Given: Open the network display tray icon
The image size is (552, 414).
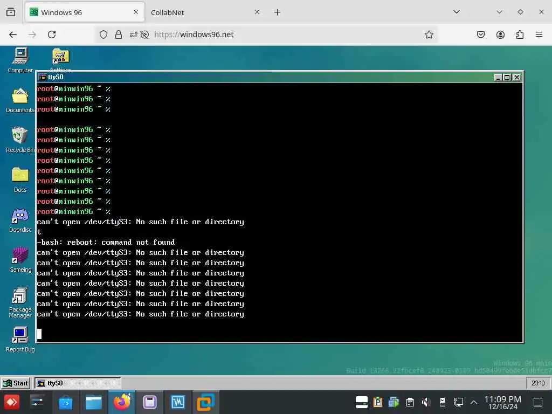Looking at the screenshot, I should point(459,402).
